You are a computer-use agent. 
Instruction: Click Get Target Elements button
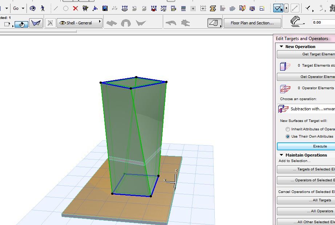pos(306,54)
